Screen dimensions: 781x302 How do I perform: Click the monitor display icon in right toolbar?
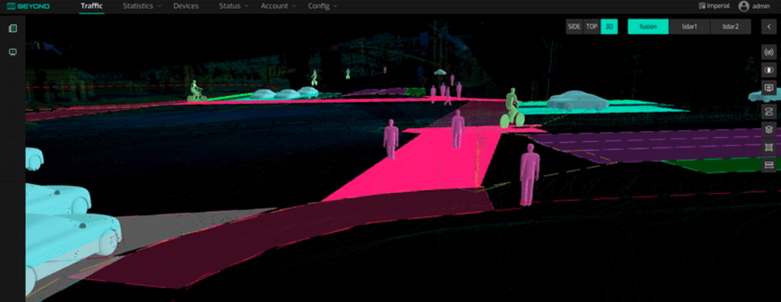coord(769,87)
